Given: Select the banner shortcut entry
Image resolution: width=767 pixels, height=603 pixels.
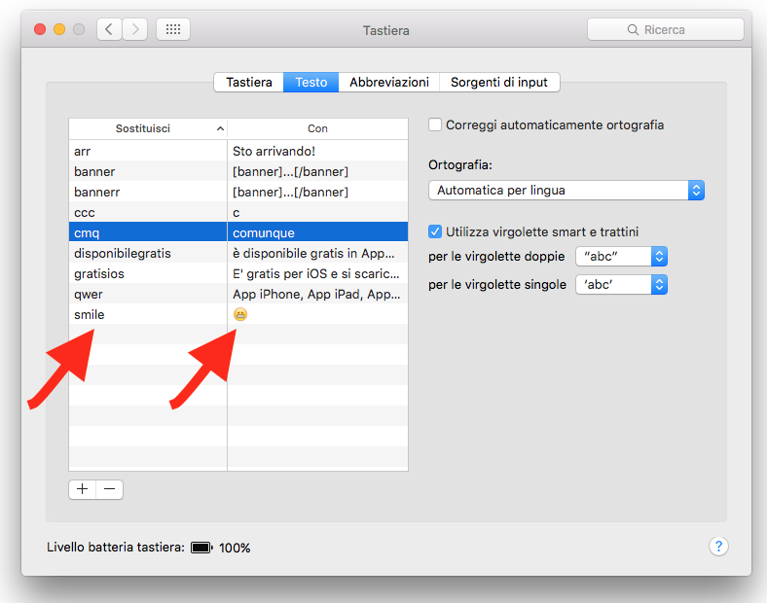Looking at the screenshot, I should pos(238,171).
